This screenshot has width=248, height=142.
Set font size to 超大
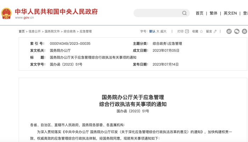click(163, 31)
